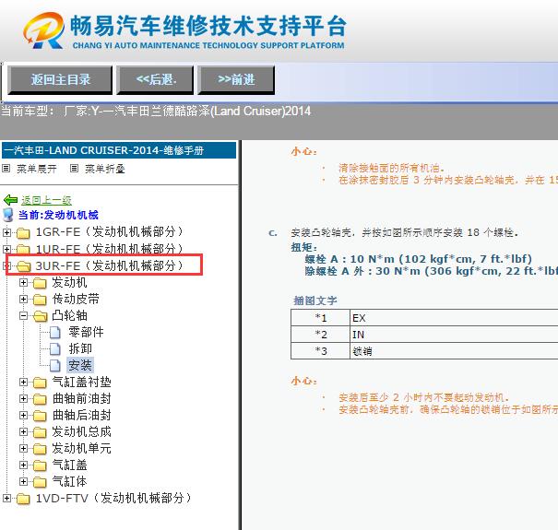Click the 发动机 folder icon
The width and height of the screenshot is (558, 530).
(x=40, y=283)
